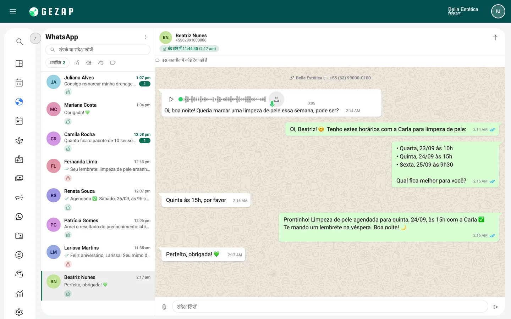Open Camila Rocha conversation
This screenshot has height=319, width=511.
[98, 141]
